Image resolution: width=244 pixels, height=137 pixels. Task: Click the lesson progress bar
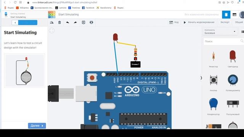28,22
